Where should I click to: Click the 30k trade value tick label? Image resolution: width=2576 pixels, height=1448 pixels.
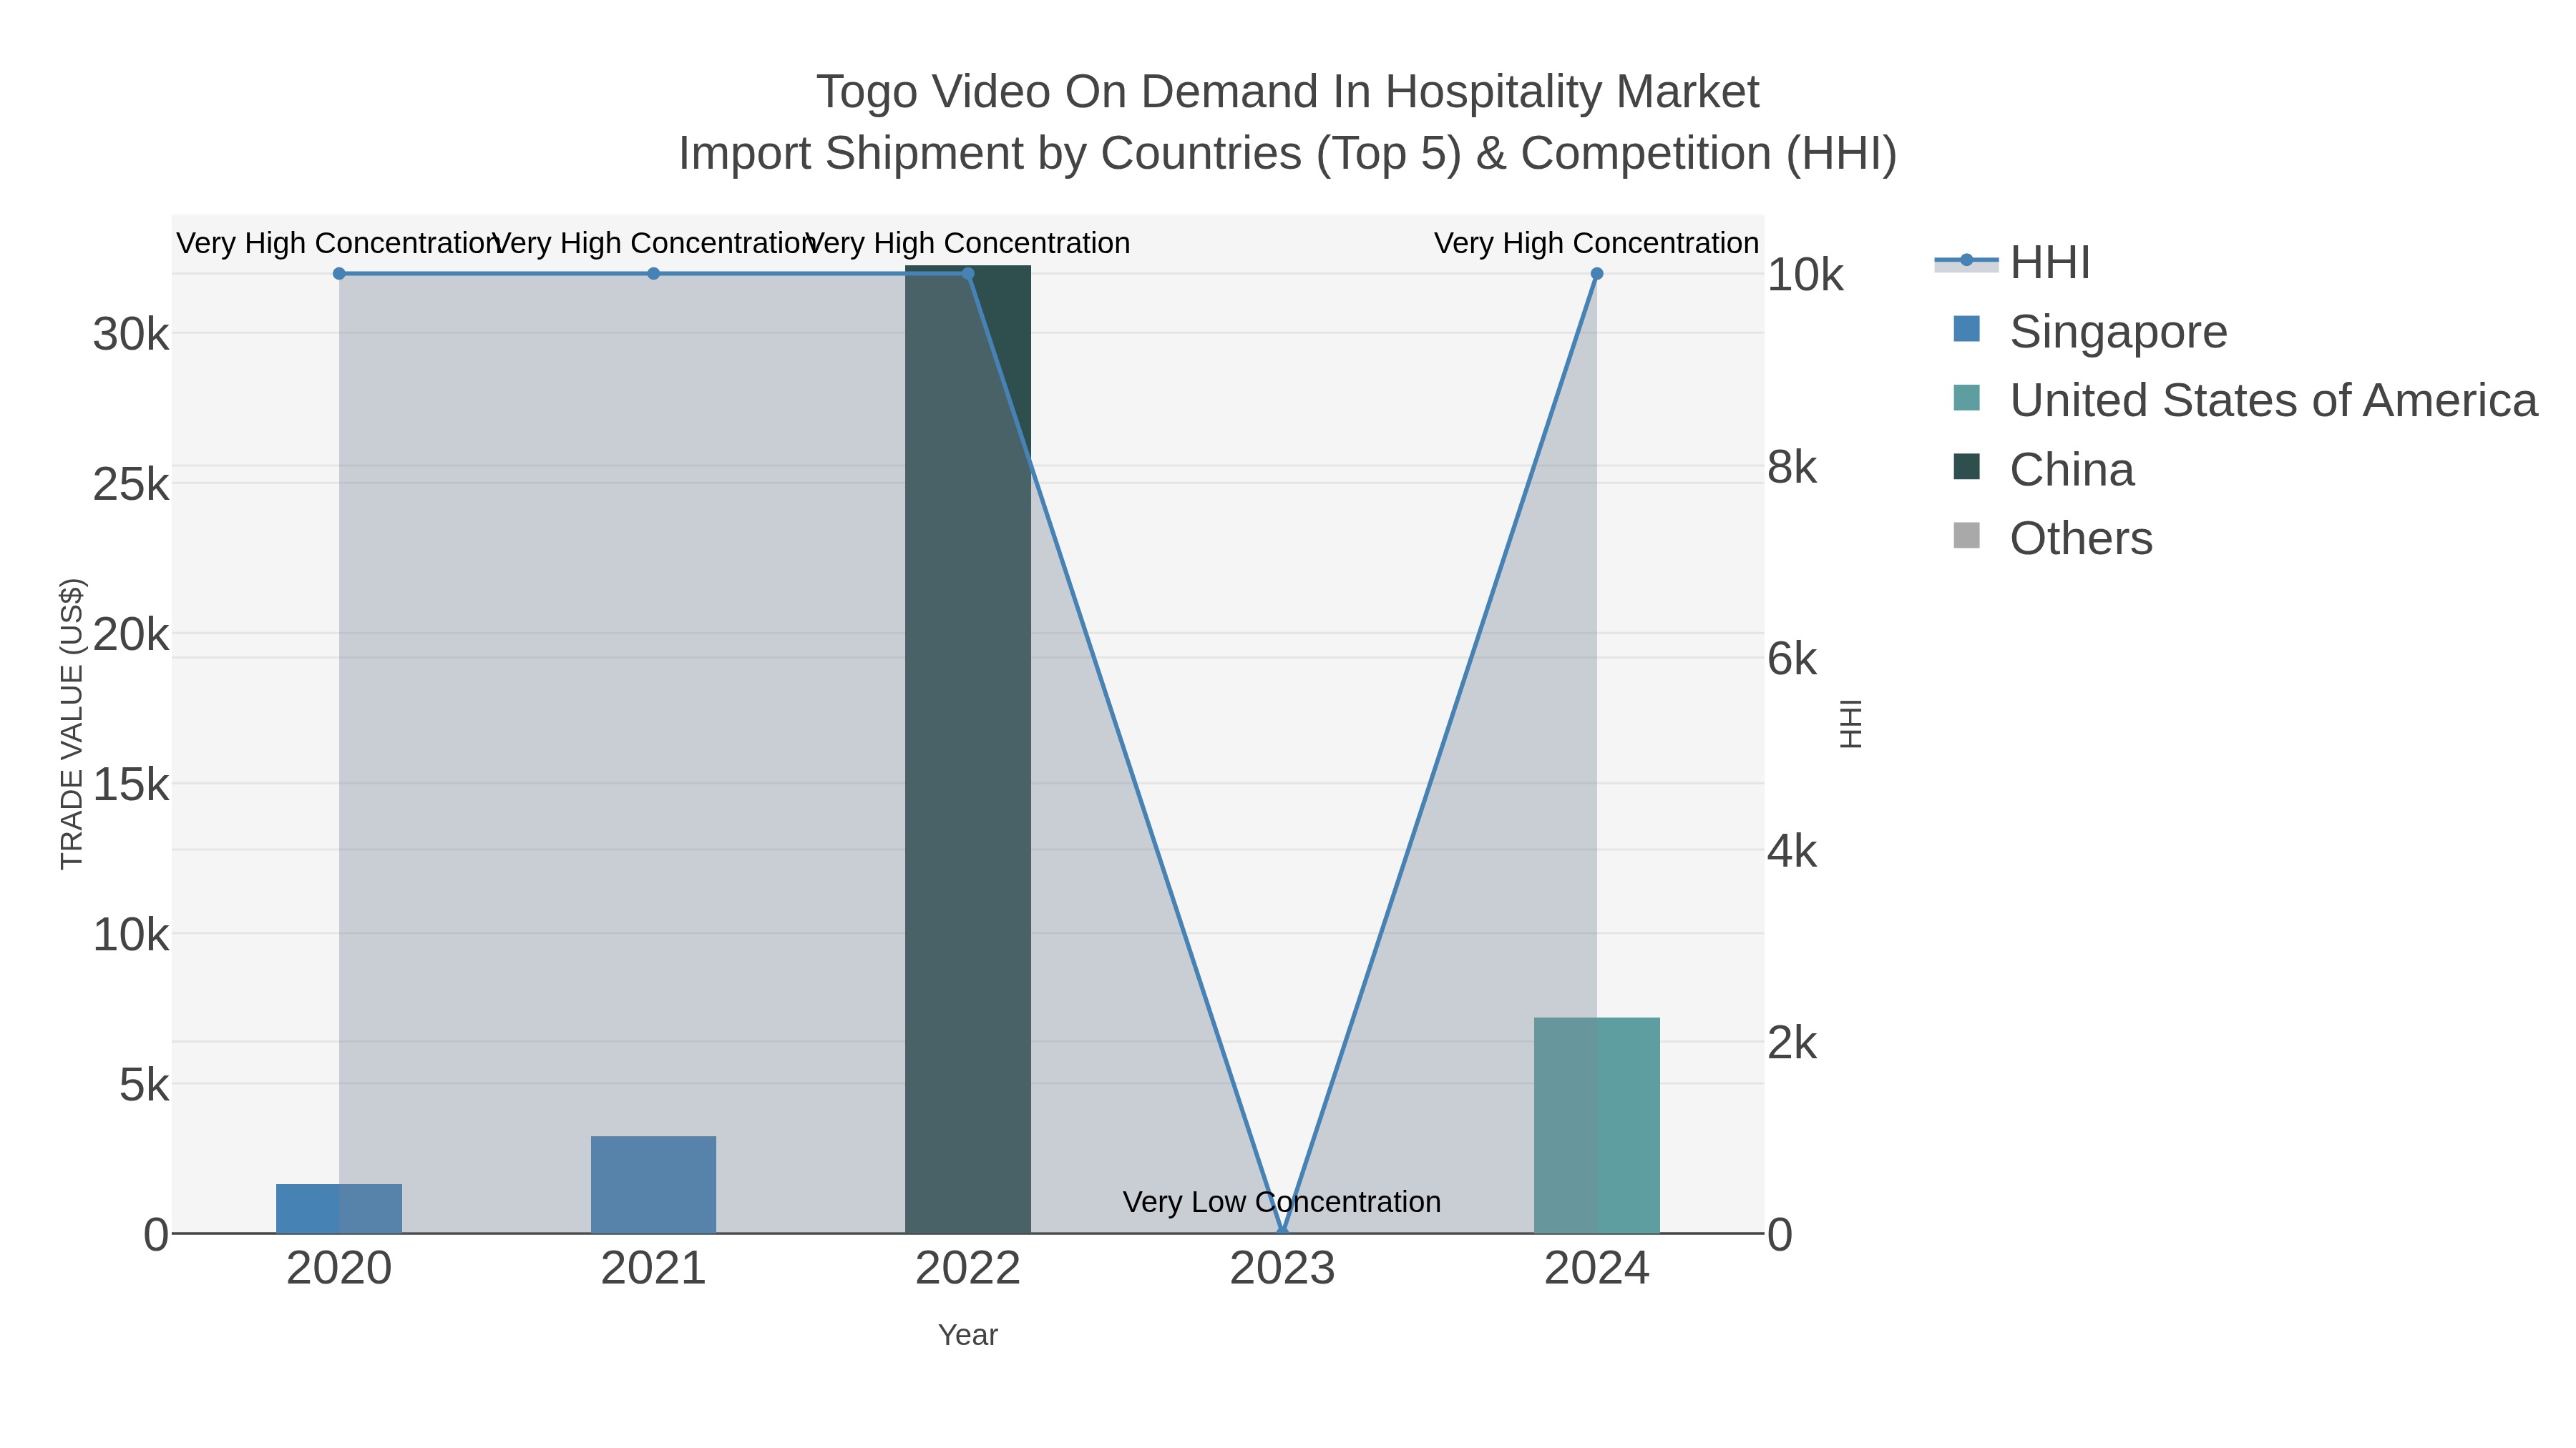[x=131, y=334]
